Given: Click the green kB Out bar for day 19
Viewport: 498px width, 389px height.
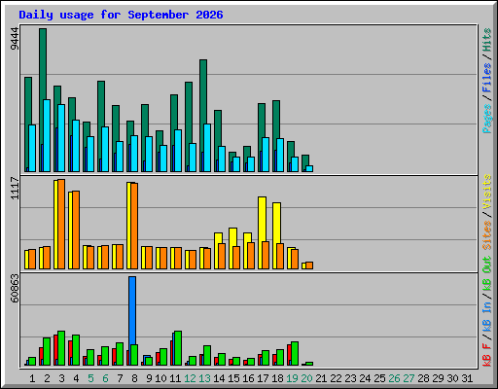Looking at the screenshot, I should (295, 353).
